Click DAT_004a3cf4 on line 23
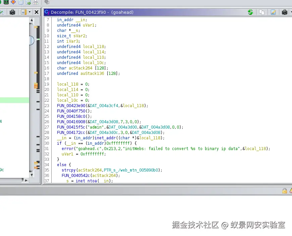 [x=104, y=106]
